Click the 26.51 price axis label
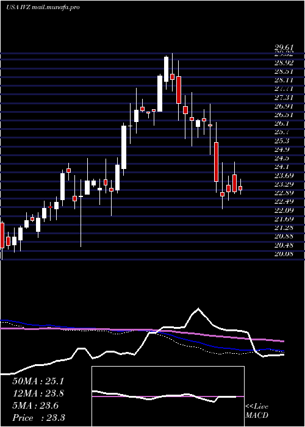Image resolution: width=305 pixels, height=427 pixels. (284, 115)
